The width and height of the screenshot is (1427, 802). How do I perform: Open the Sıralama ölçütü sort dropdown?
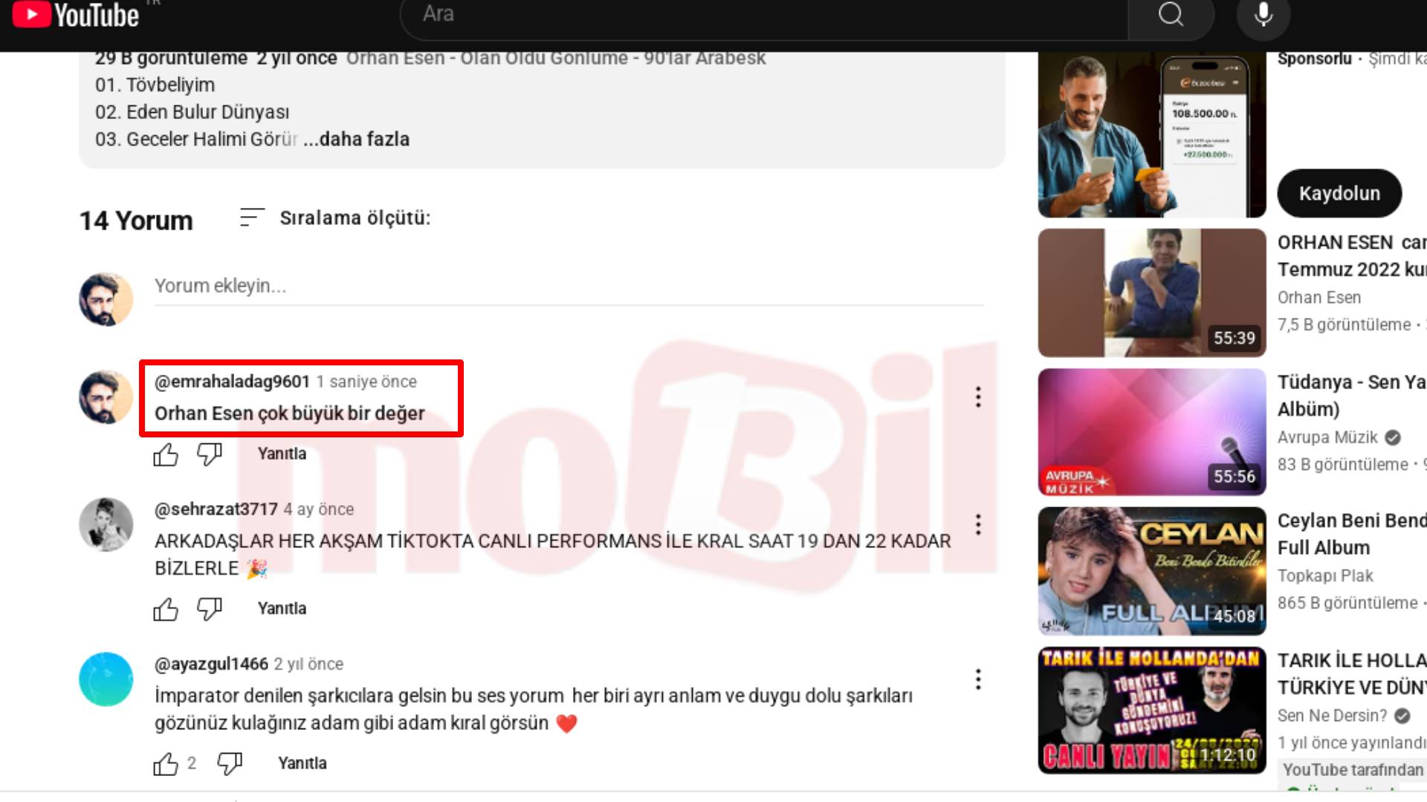point(335,218)
